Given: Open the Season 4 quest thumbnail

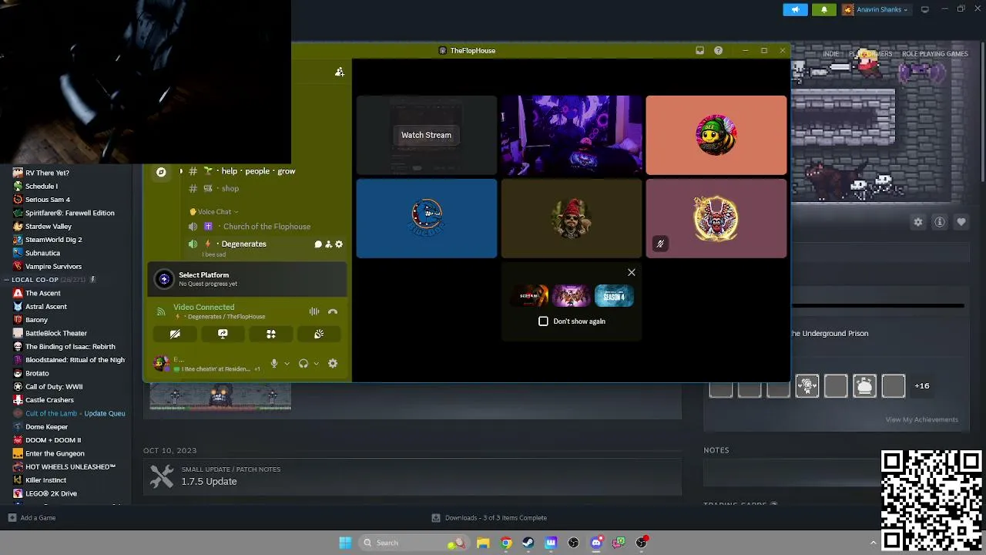Looking at the screenshot, I should pos(614,296).
